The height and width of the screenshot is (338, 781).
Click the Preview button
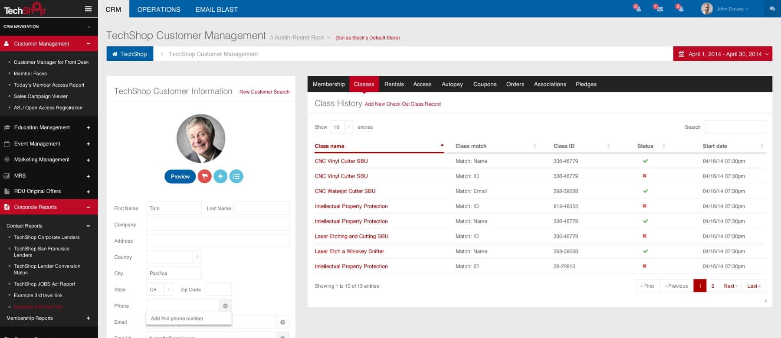pyautogui.click(x=180, y=176)
